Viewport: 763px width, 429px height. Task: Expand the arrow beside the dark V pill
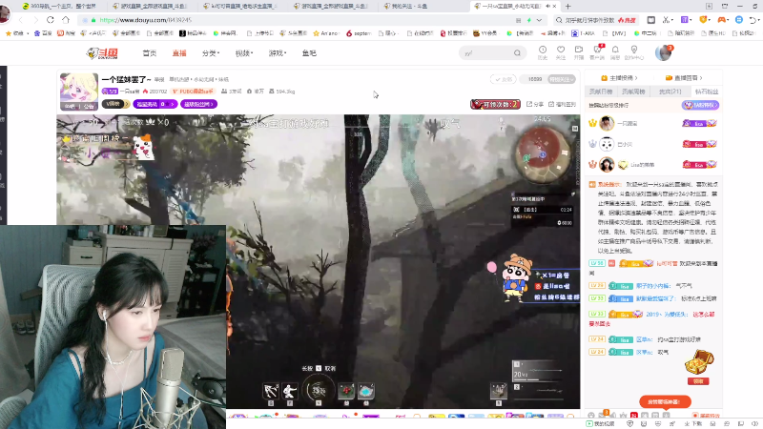(x=125, y=104)
